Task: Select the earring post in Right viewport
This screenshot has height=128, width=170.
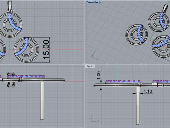Action: 138,106
